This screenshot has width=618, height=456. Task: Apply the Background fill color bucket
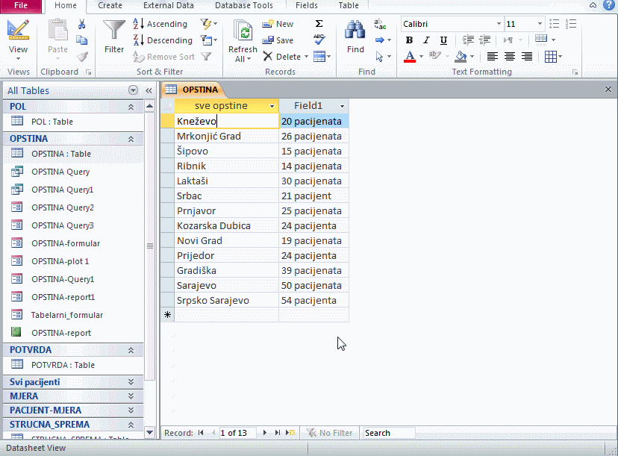click(x=461, y=57)
